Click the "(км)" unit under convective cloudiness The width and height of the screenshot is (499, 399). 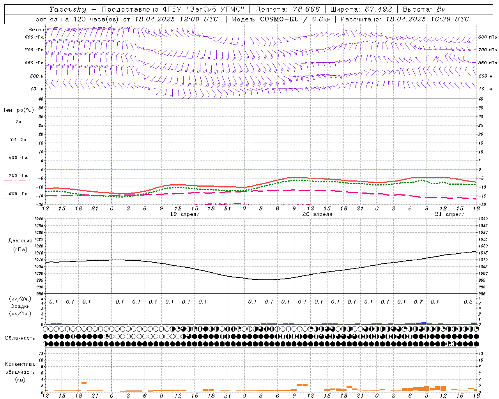coord(20,380)
